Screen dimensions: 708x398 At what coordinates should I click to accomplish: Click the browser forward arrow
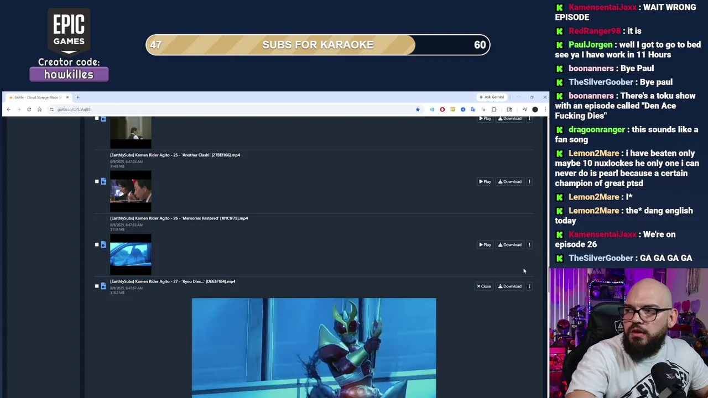tap(18, 109)
